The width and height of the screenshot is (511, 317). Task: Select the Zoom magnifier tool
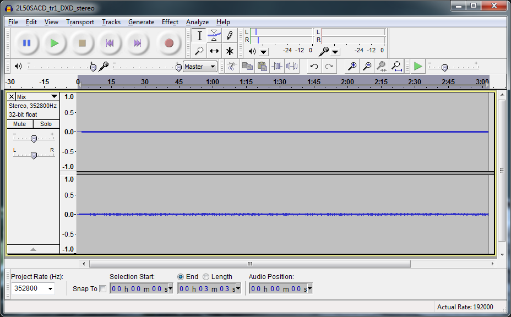pos(199,51)
